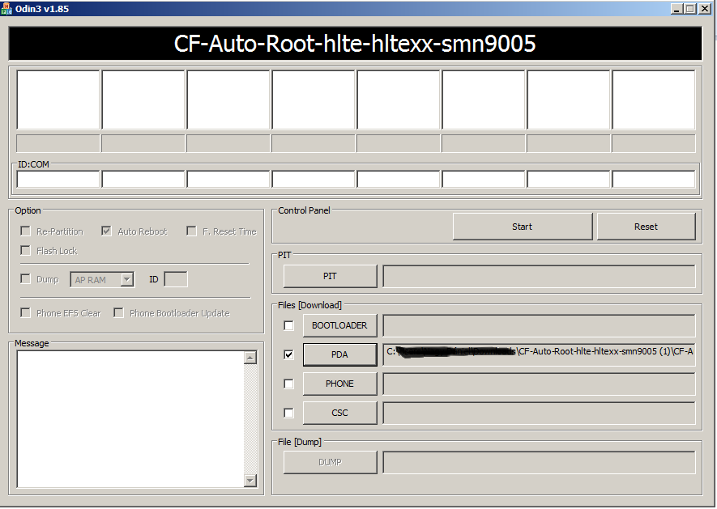Toggle the F. Reset Time checkbox
This screenshot has width=717, height=509.
(x=191, y=231)
